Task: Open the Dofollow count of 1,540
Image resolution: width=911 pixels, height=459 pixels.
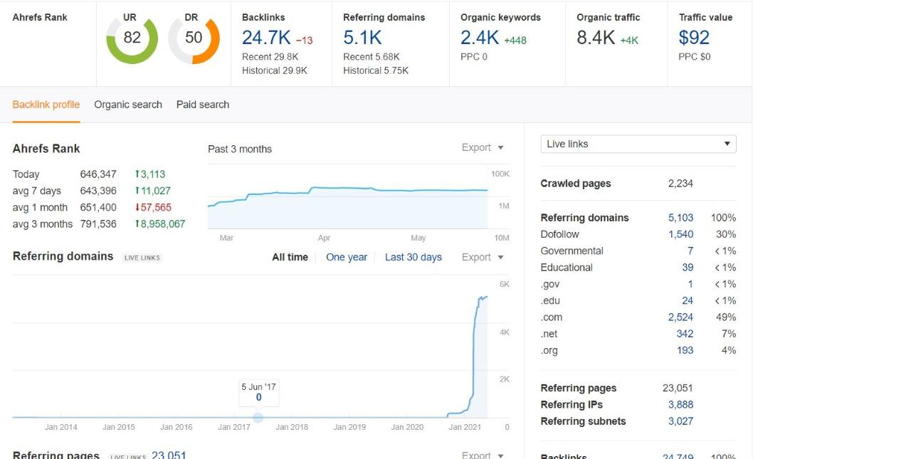Action: (x=681, y=234)
